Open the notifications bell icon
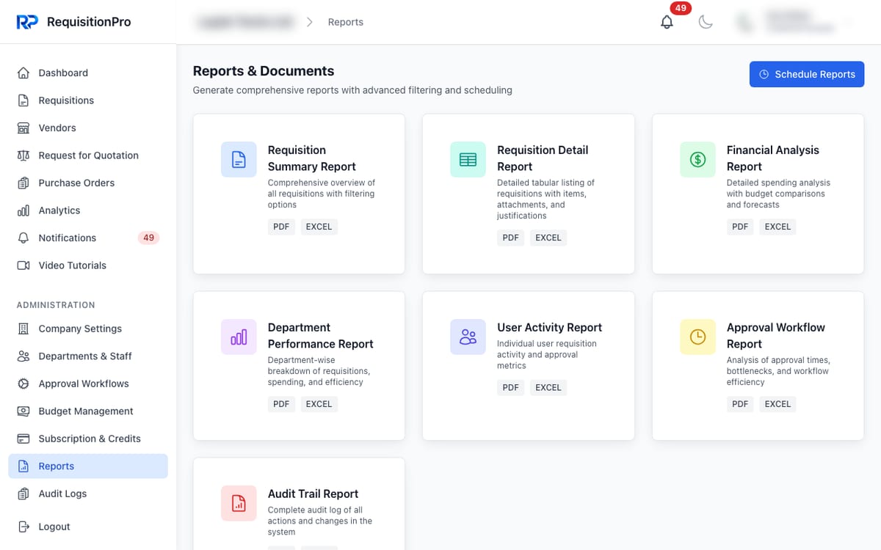 click(x=667, y=22)
